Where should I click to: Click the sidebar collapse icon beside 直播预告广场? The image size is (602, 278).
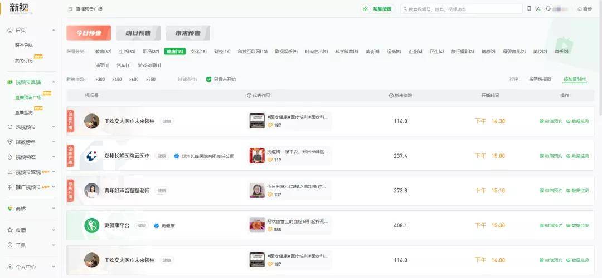click(x=70, y=9)
